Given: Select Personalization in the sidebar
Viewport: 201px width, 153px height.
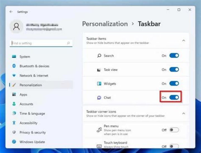Looking at the screenshot, I should [x=41, y=85].
